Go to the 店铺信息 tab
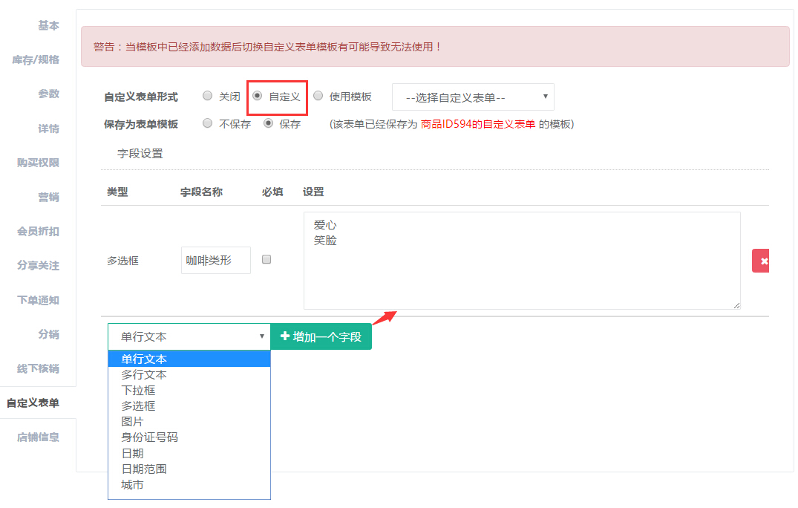 tap(38, 437)
